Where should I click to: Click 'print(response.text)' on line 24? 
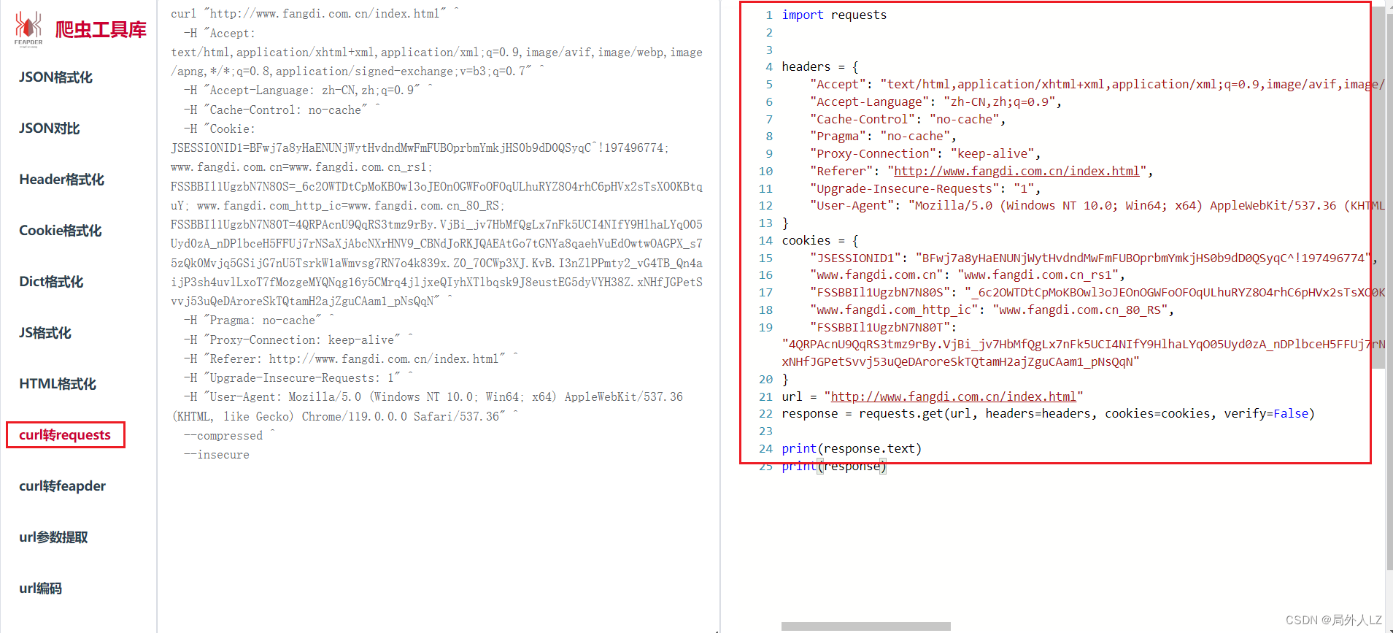coord(852,448)
